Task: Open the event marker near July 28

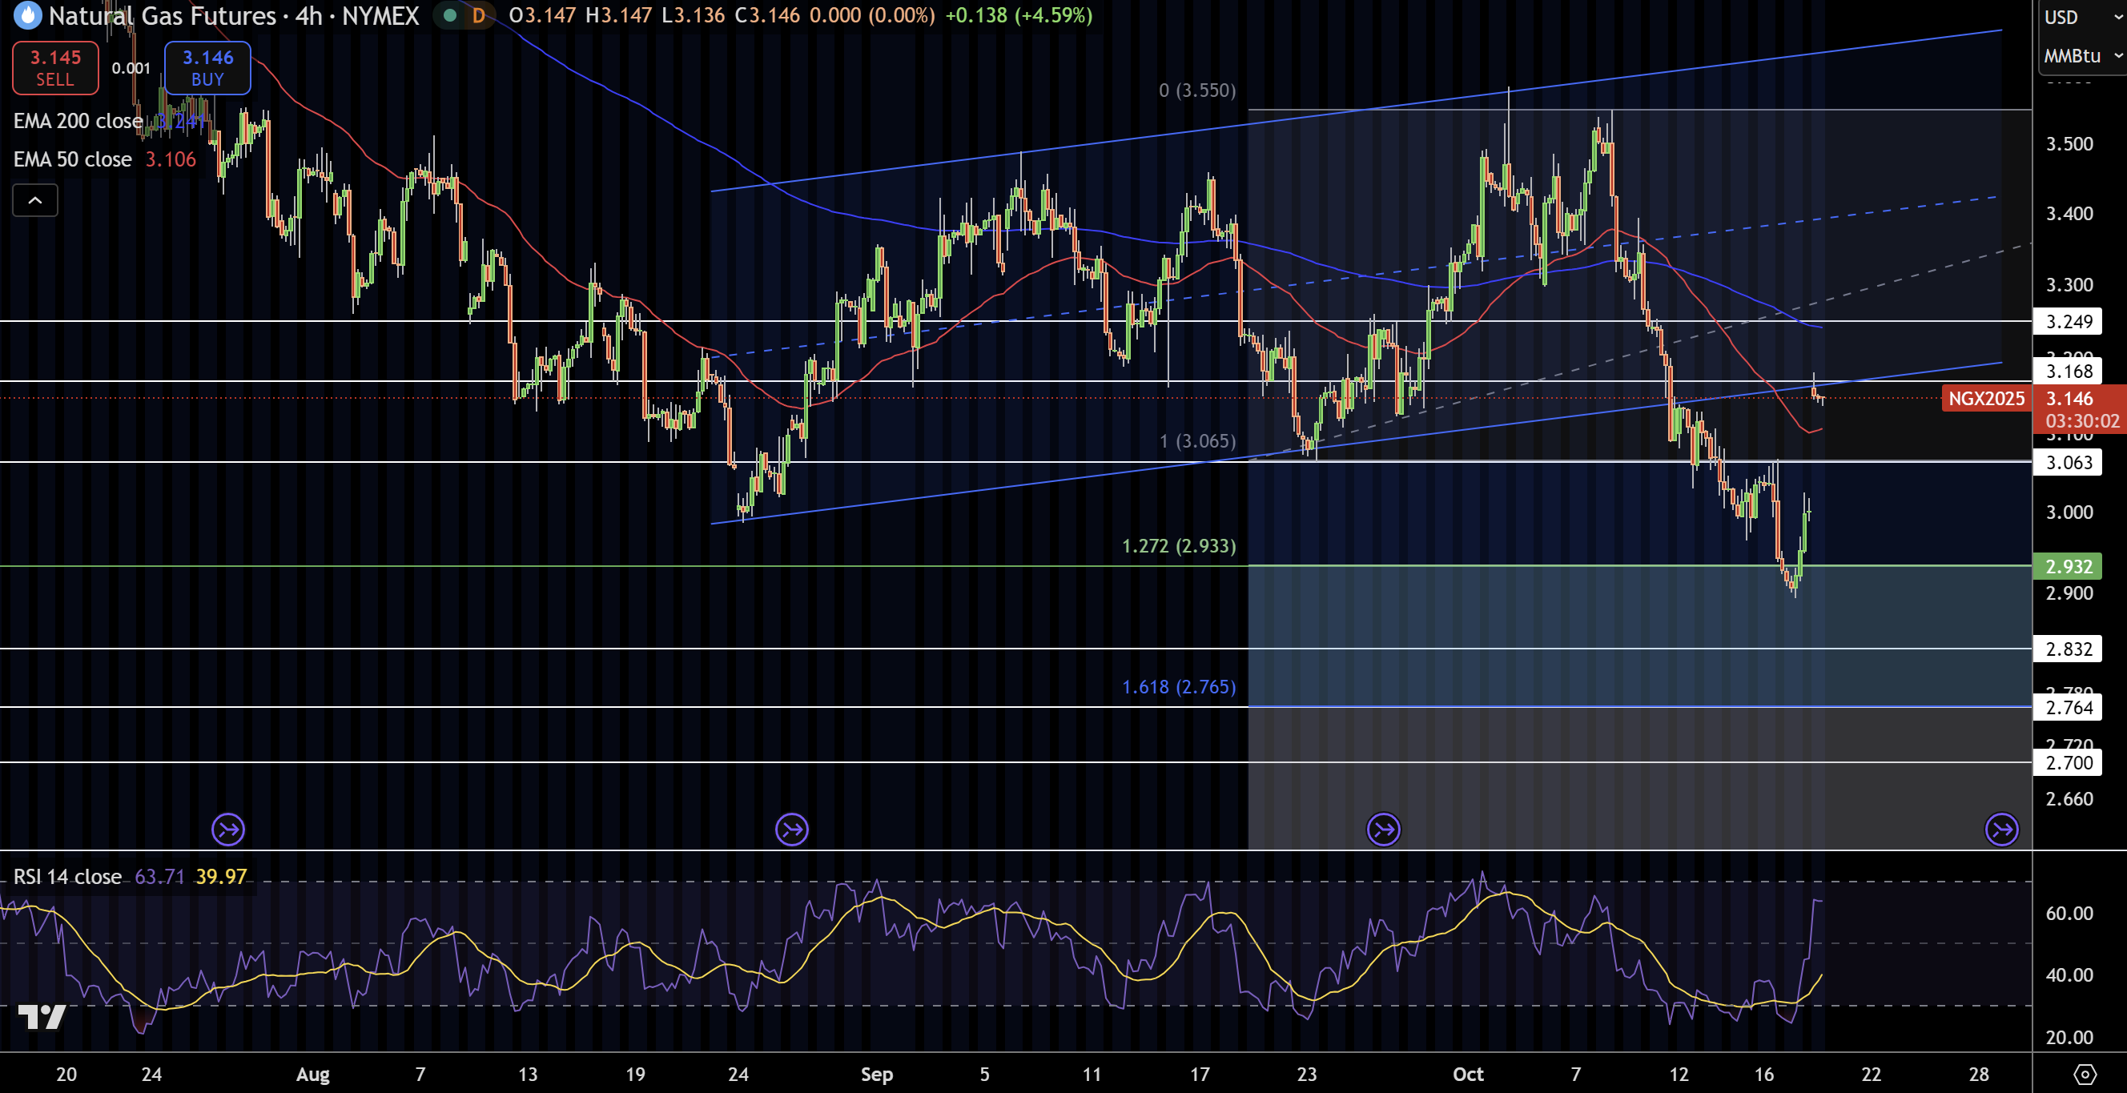Action: 228,830
